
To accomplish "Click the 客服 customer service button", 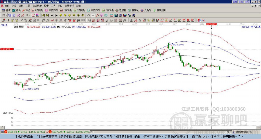I will click(x=235, y=2).
